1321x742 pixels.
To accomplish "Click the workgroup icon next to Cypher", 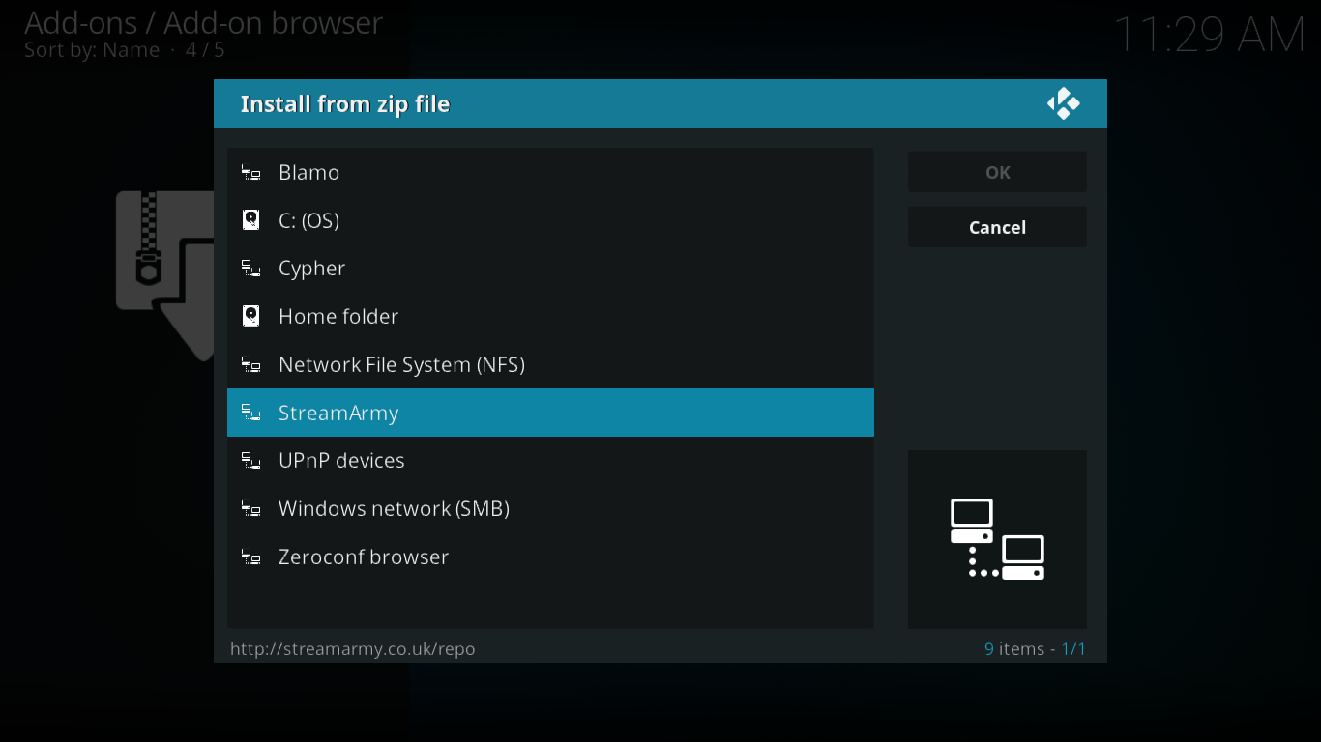I will 251,268.
